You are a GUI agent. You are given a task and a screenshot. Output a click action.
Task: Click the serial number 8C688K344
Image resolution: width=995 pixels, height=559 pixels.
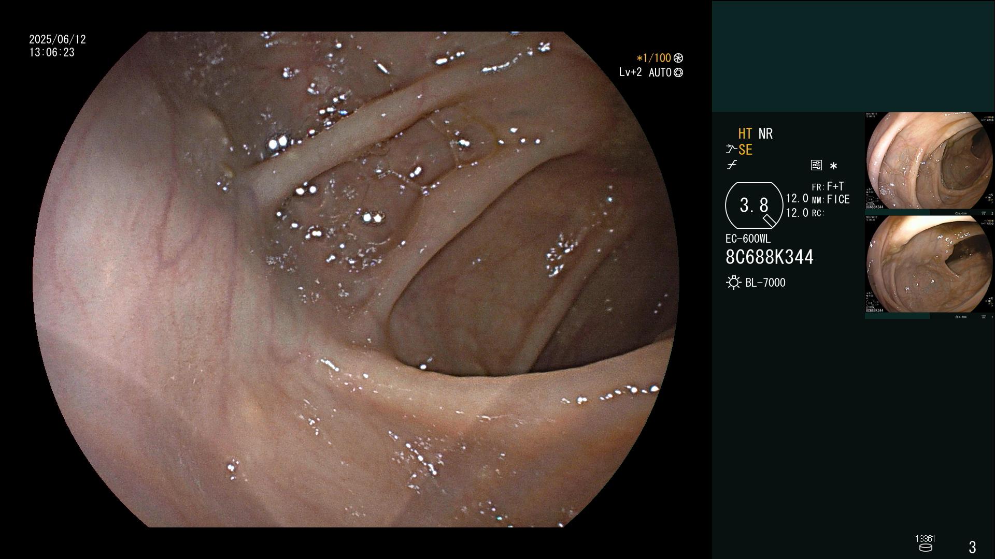(x=770, y=257)
